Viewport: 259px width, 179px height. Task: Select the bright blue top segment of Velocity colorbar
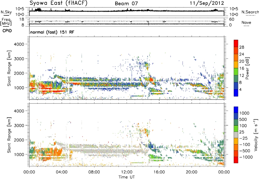[x=236, y=110]
